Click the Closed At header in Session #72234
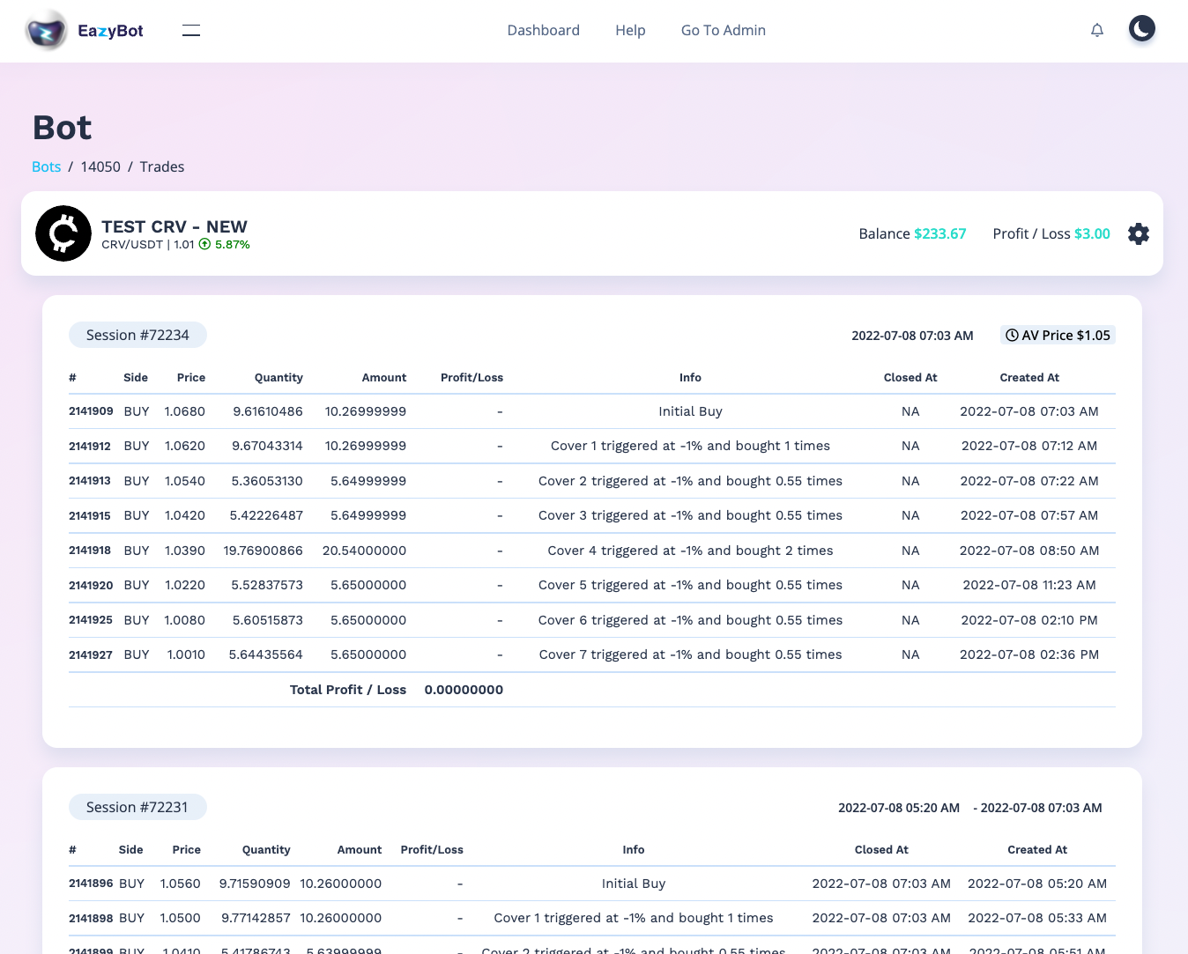Image resolution: width=1188 pixels, height=954 pixels. point(910,377)
